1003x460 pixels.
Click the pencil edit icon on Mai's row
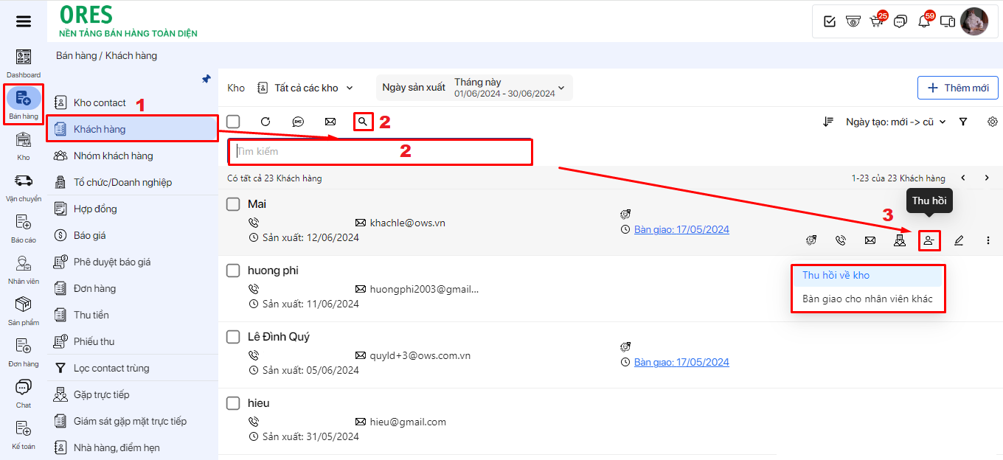click(x=959, y=240)
